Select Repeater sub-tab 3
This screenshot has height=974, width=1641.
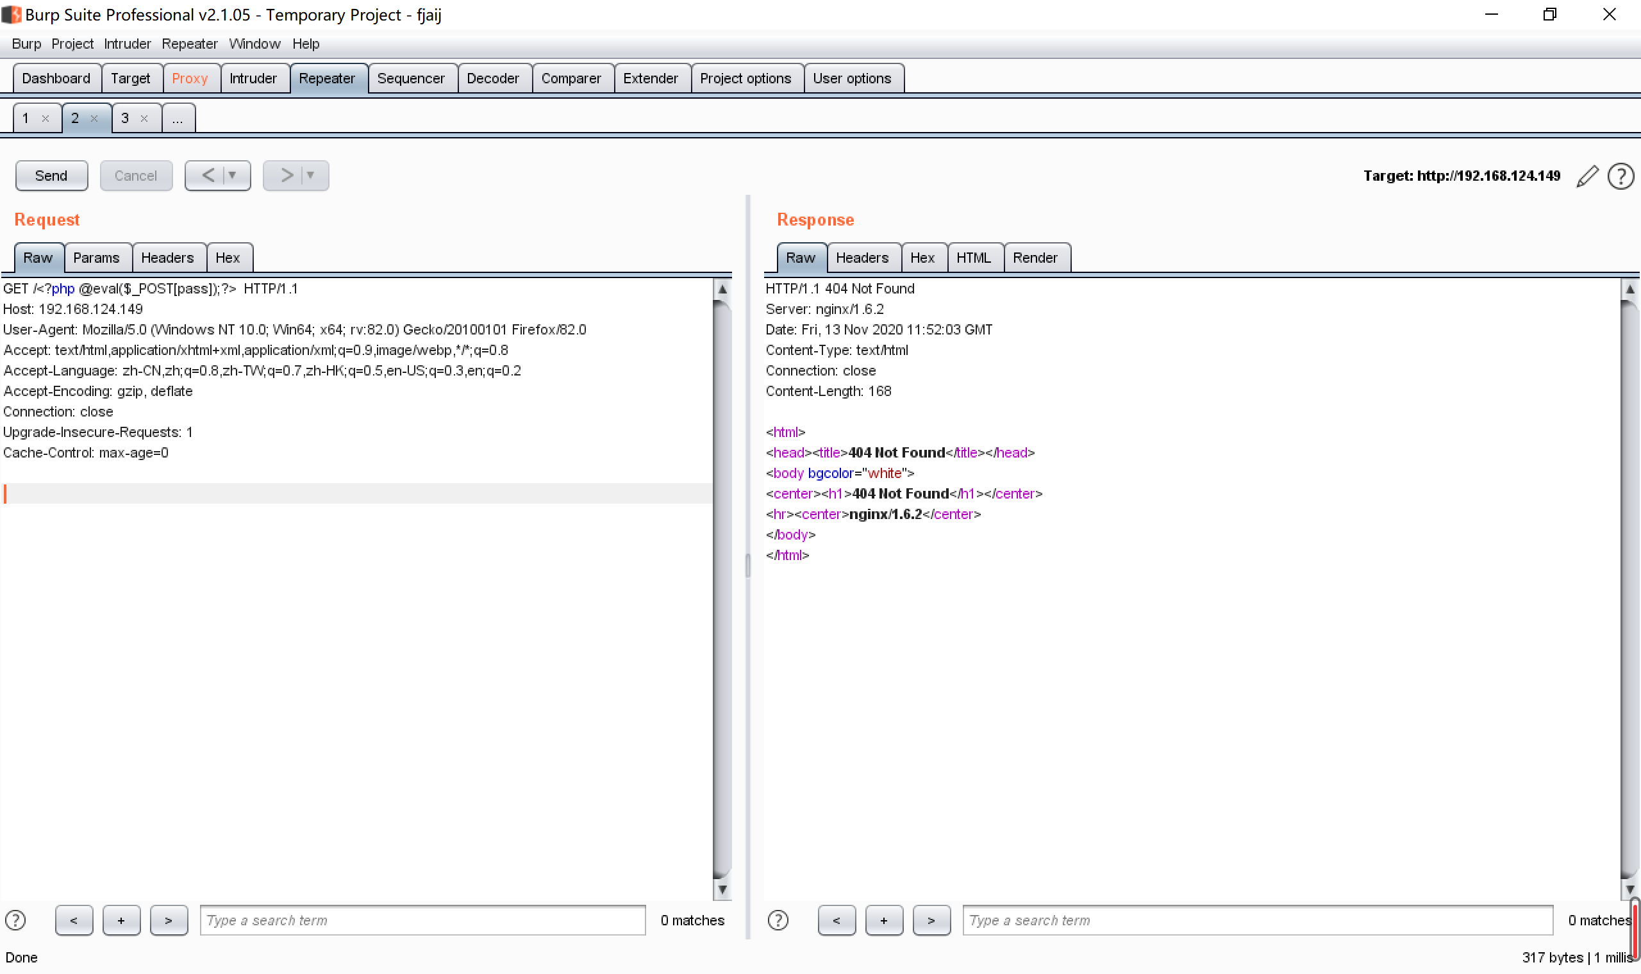click(x=126, y=119)
